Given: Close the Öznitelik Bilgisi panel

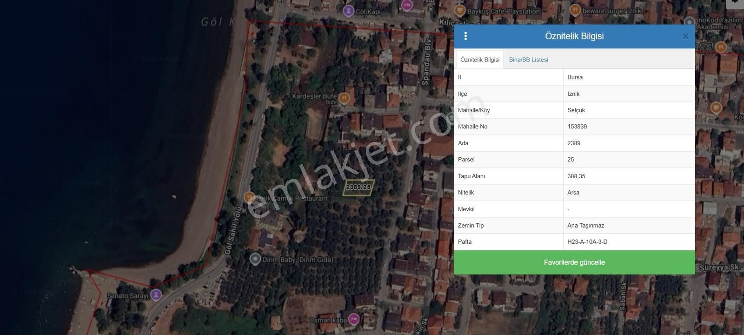Looking at the screenshot, I should click(x=685, y=36).
